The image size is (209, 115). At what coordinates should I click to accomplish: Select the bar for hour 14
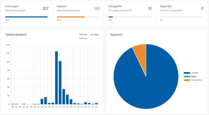tap(64, 97)
